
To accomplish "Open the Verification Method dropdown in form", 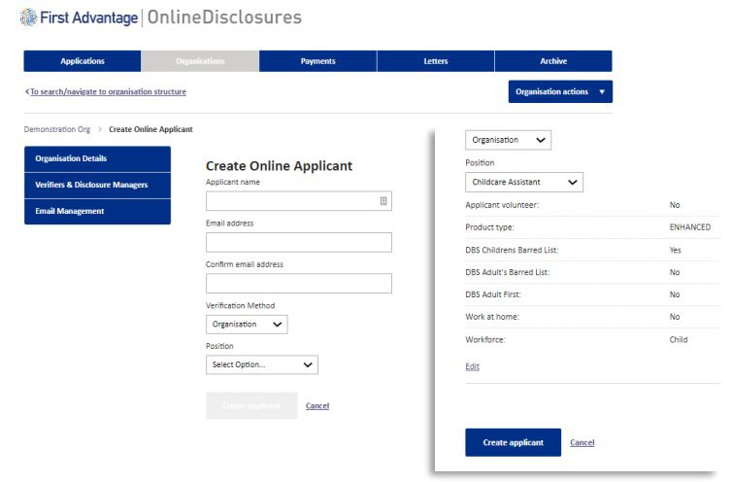I will pos(247,325).
